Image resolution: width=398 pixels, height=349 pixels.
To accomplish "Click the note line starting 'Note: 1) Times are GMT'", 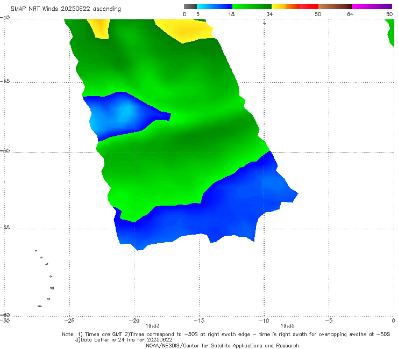I will coord(226,335).
